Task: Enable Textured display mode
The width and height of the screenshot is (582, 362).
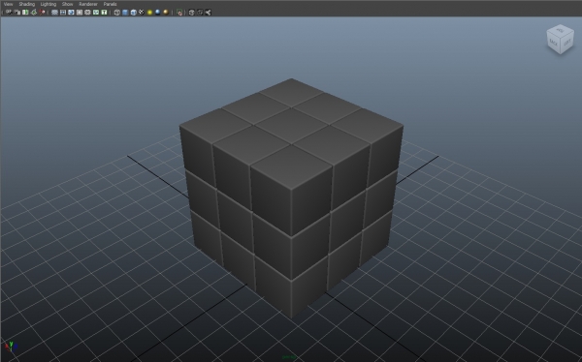Action: click(x=142, y=13)
